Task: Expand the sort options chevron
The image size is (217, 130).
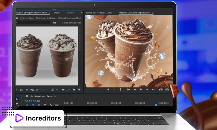Action: 57,90
